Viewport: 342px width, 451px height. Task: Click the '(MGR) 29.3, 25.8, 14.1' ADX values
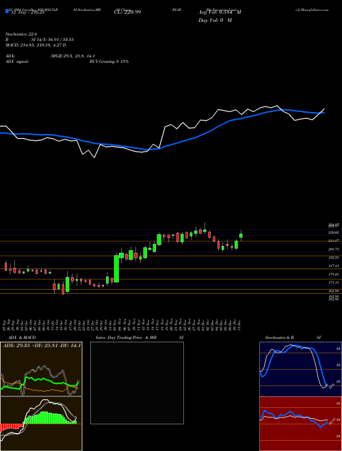click(73, 56)
